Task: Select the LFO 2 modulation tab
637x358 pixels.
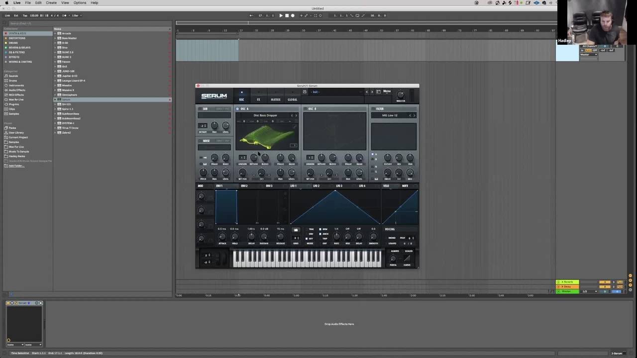Action: (317, 186)
